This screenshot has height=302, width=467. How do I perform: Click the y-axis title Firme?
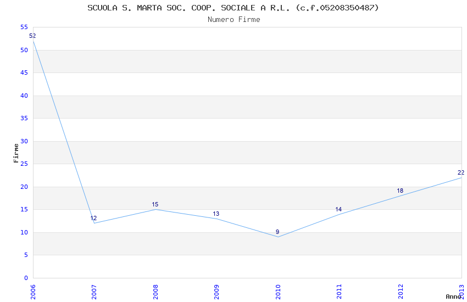pos(16,153)
